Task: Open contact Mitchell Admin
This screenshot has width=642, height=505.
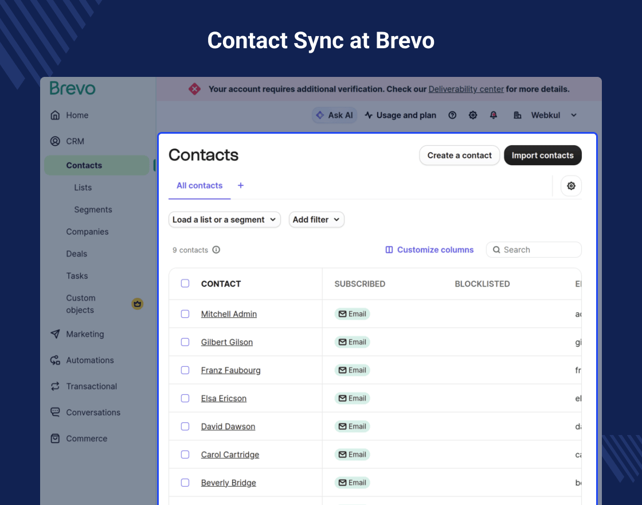Action: click(x=229, y=314)
